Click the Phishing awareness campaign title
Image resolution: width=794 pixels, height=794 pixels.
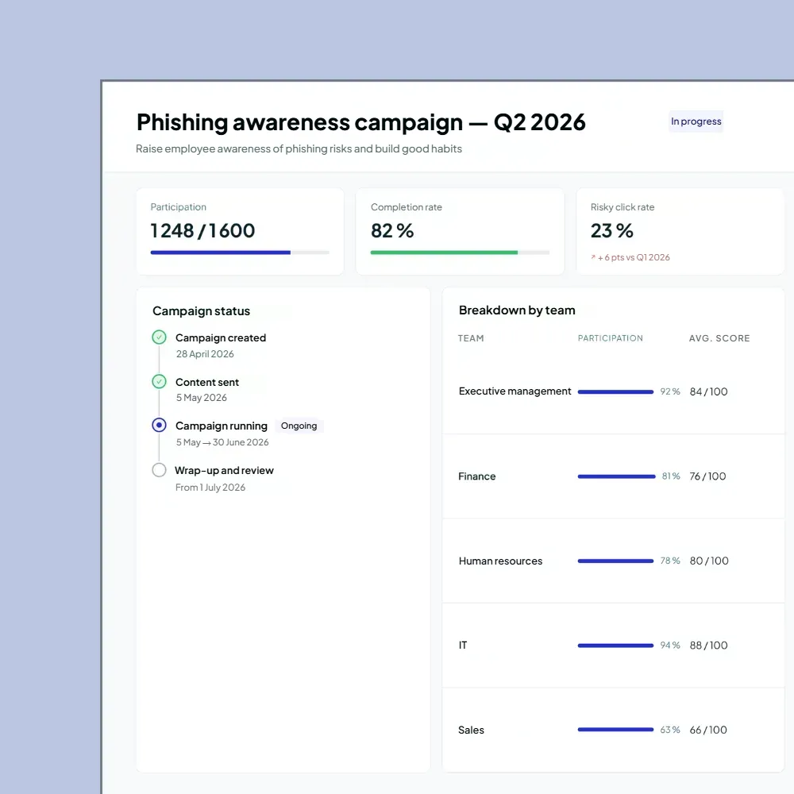[361, 122]
